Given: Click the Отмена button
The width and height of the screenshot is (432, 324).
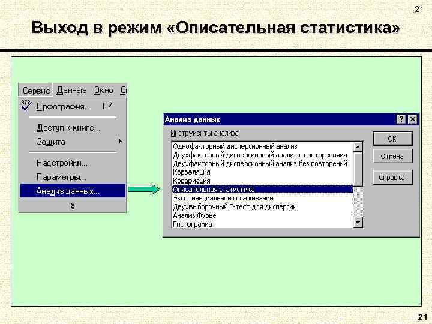Looking at the screenshot, I should [x=392, y=156].
